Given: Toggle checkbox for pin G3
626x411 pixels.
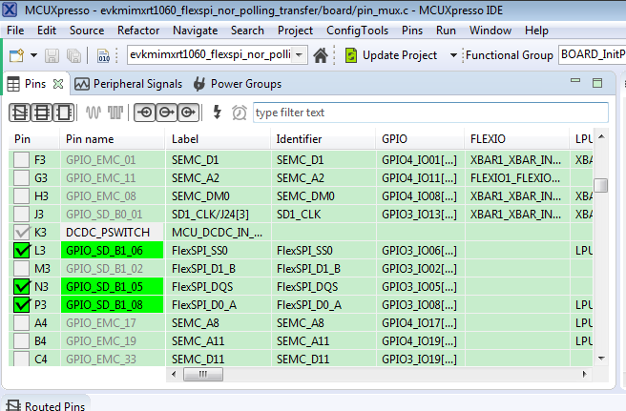Looking at the screenshot, I should 21,177.
